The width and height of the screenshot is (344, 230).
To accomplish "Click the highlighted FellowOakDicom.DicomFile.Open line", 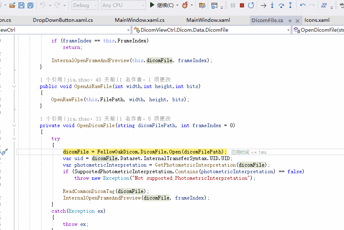I will pyautogui.click(x=145, y=152).
